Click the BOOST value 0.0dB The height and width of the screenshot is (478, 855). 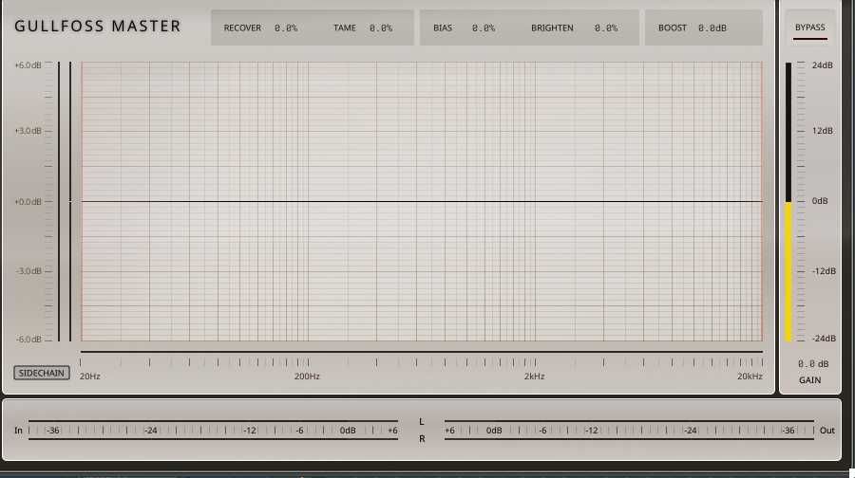click(712, 28)
